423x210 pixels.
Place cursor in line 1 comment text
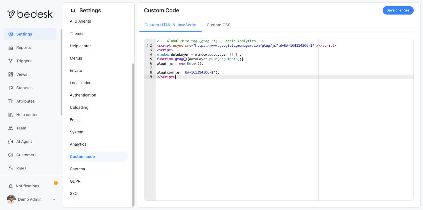point(210,41)
